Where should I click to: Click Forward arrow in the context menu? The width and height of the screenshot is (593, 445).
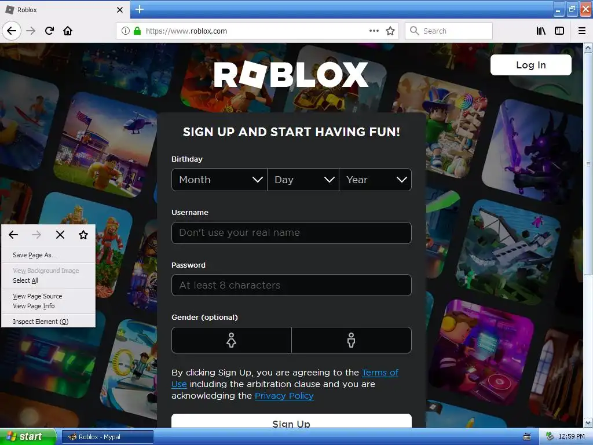pyautogui.click(x=36, y=235)
